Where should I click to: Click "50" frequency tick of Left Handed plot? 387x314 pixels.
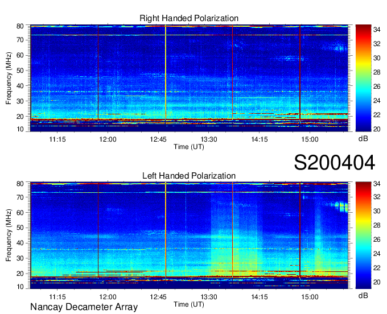20,228
